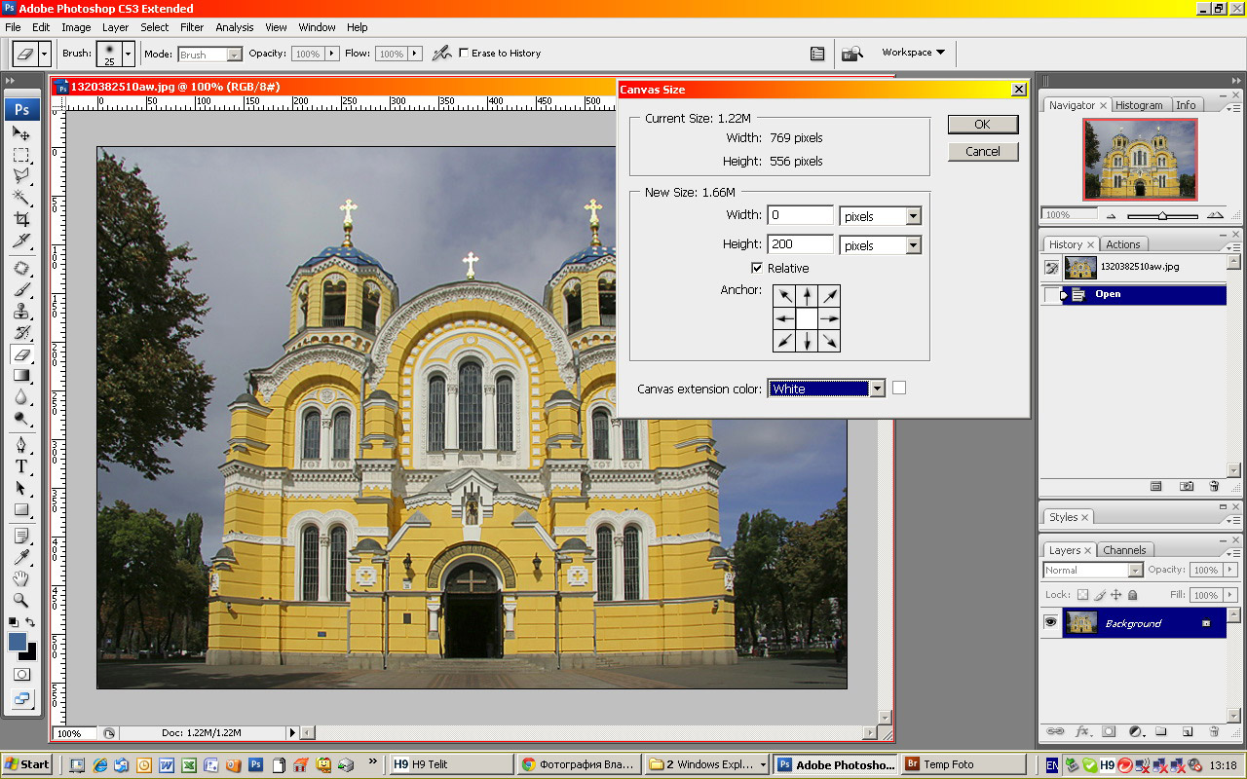Switch to the Histogram tab
Screen dimensions: 1247x779
click(x=1139, y=105)
